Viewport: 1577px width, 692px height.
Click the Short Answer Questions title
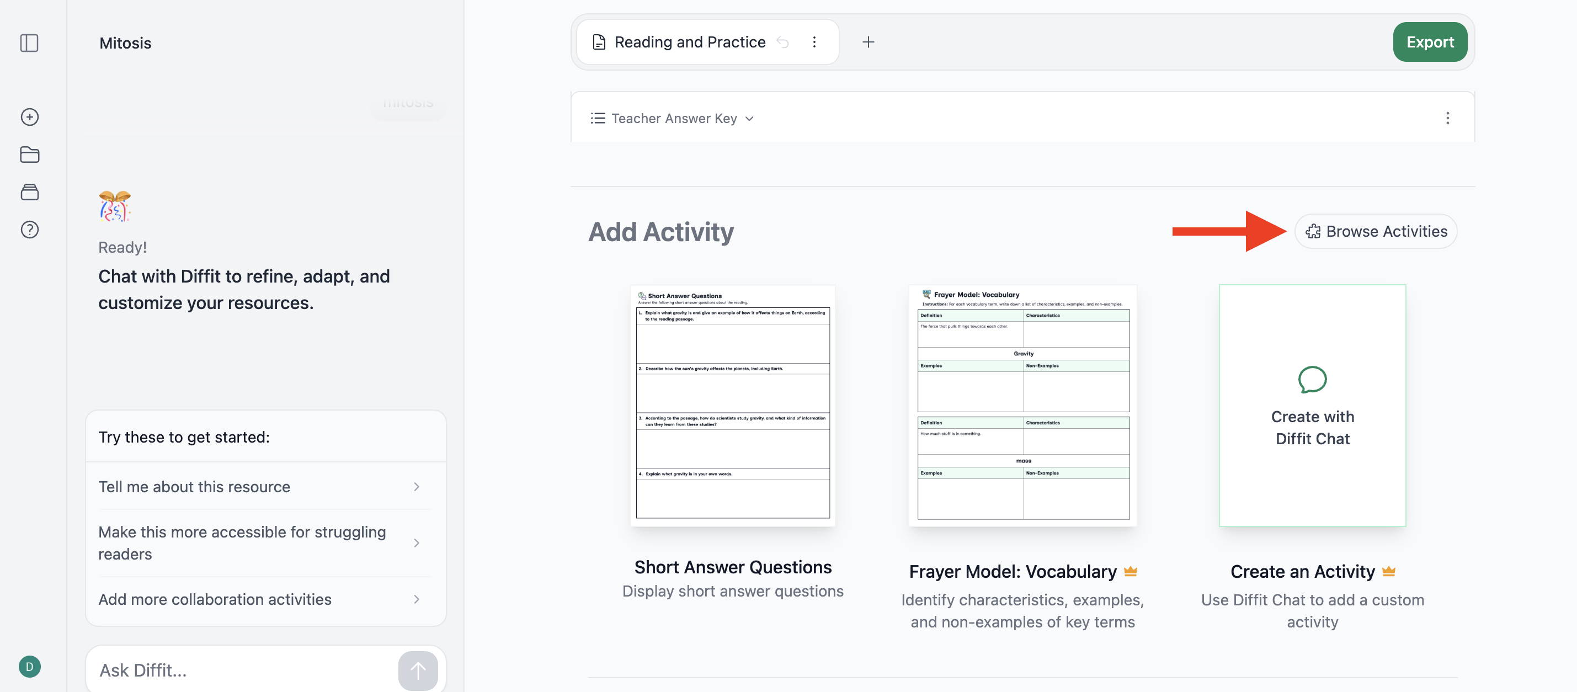(733, 567)
